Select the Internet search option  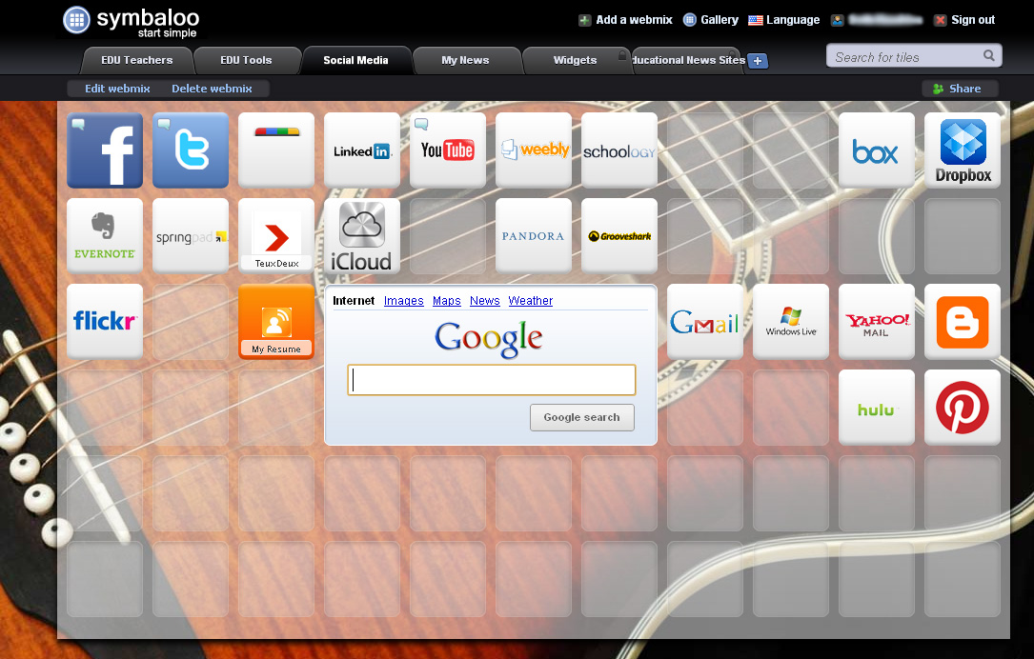[354, 301]
